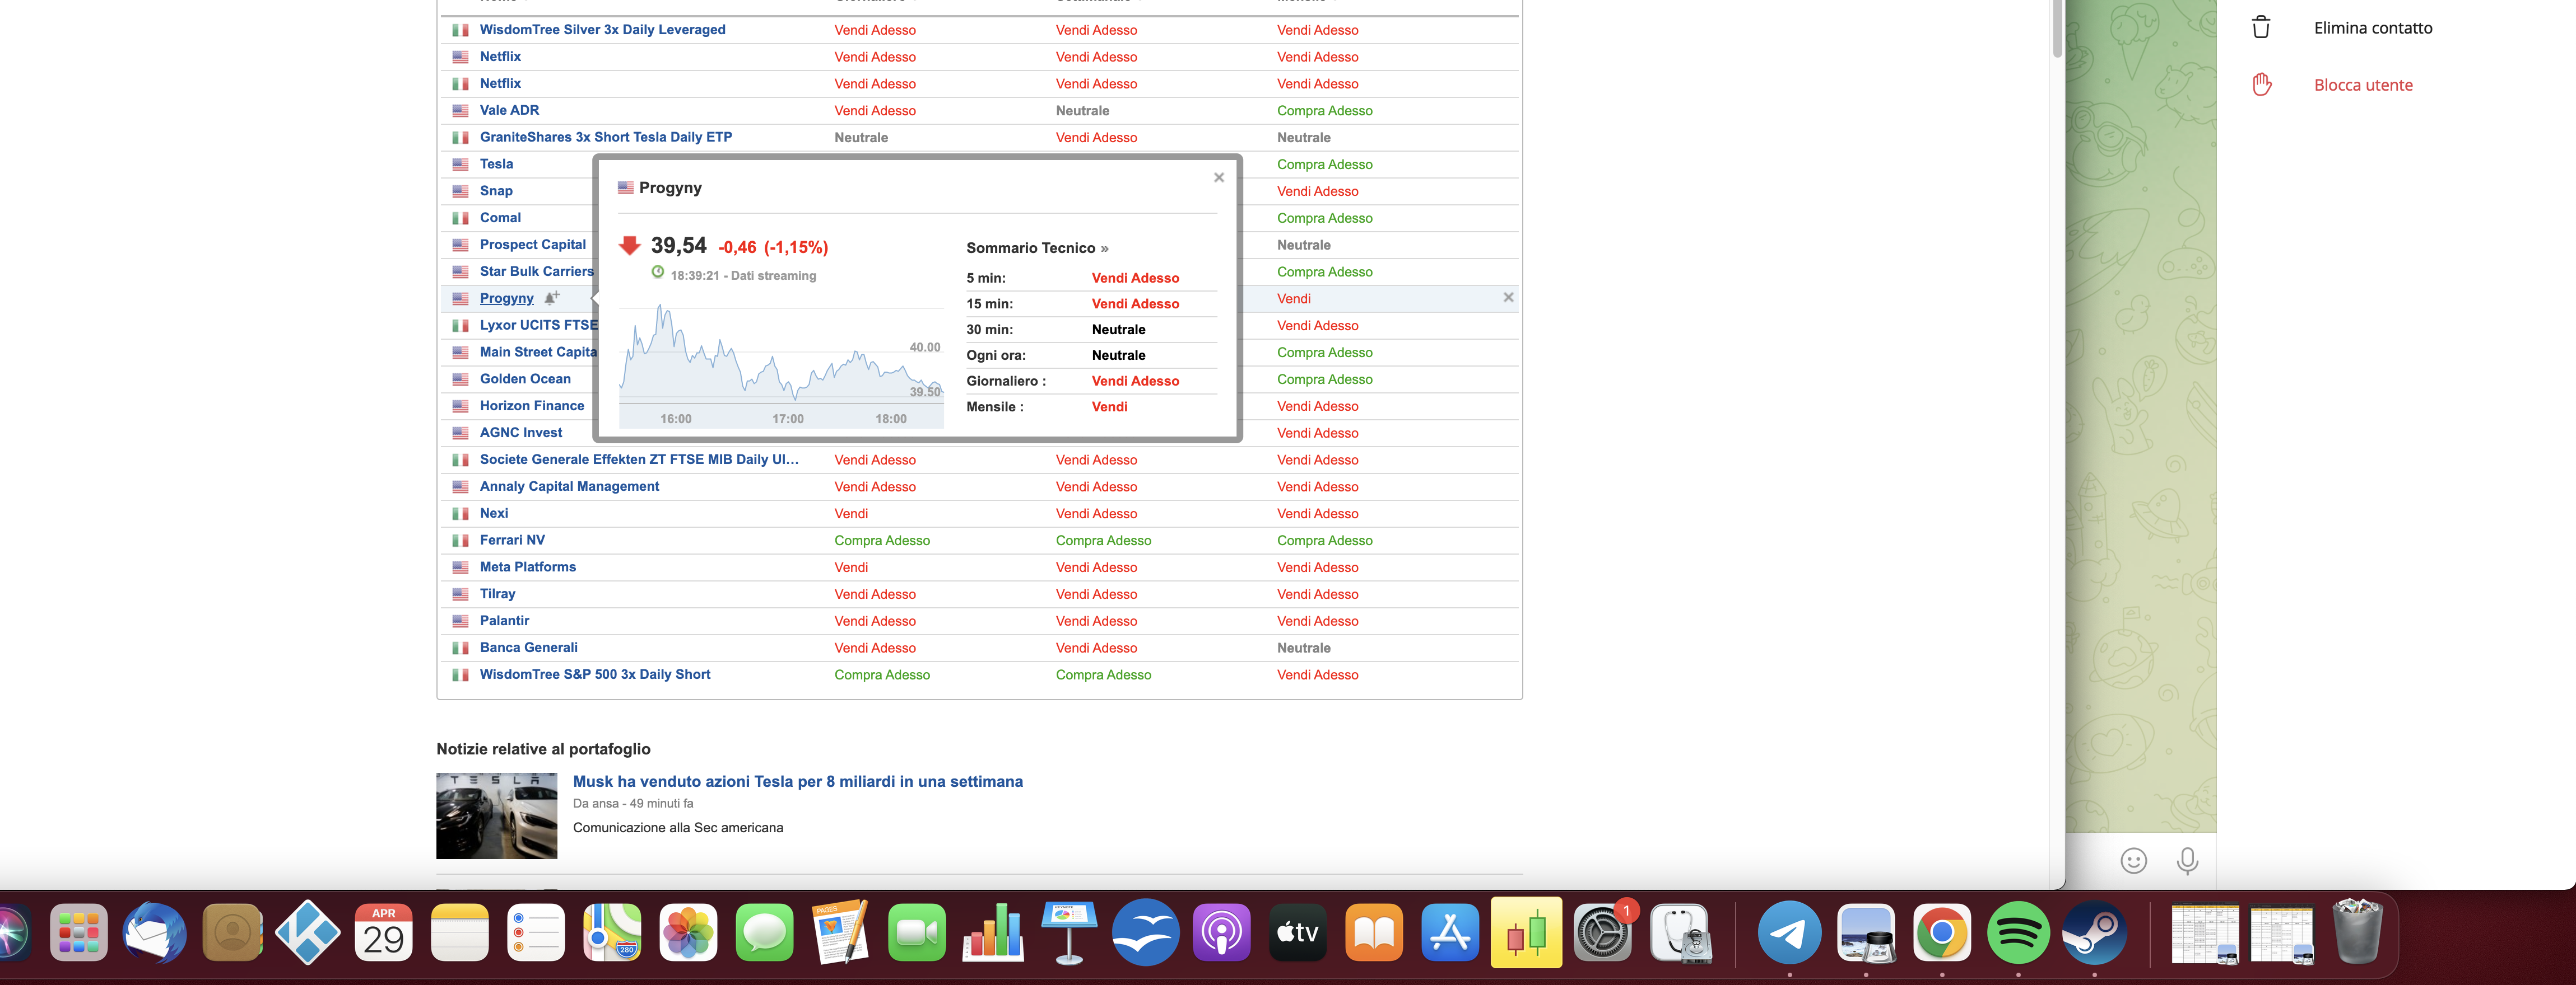
Task: Open the Trash in the dock
Action: [x=2358, y=931]
